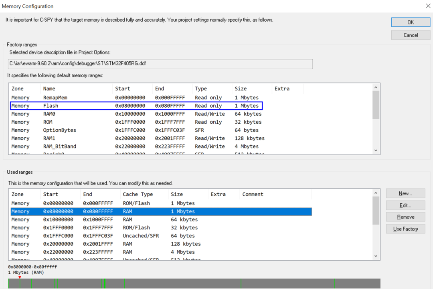Click the Used ranges scrollbar thumb
433x289 pixels.
coord(376,211)
